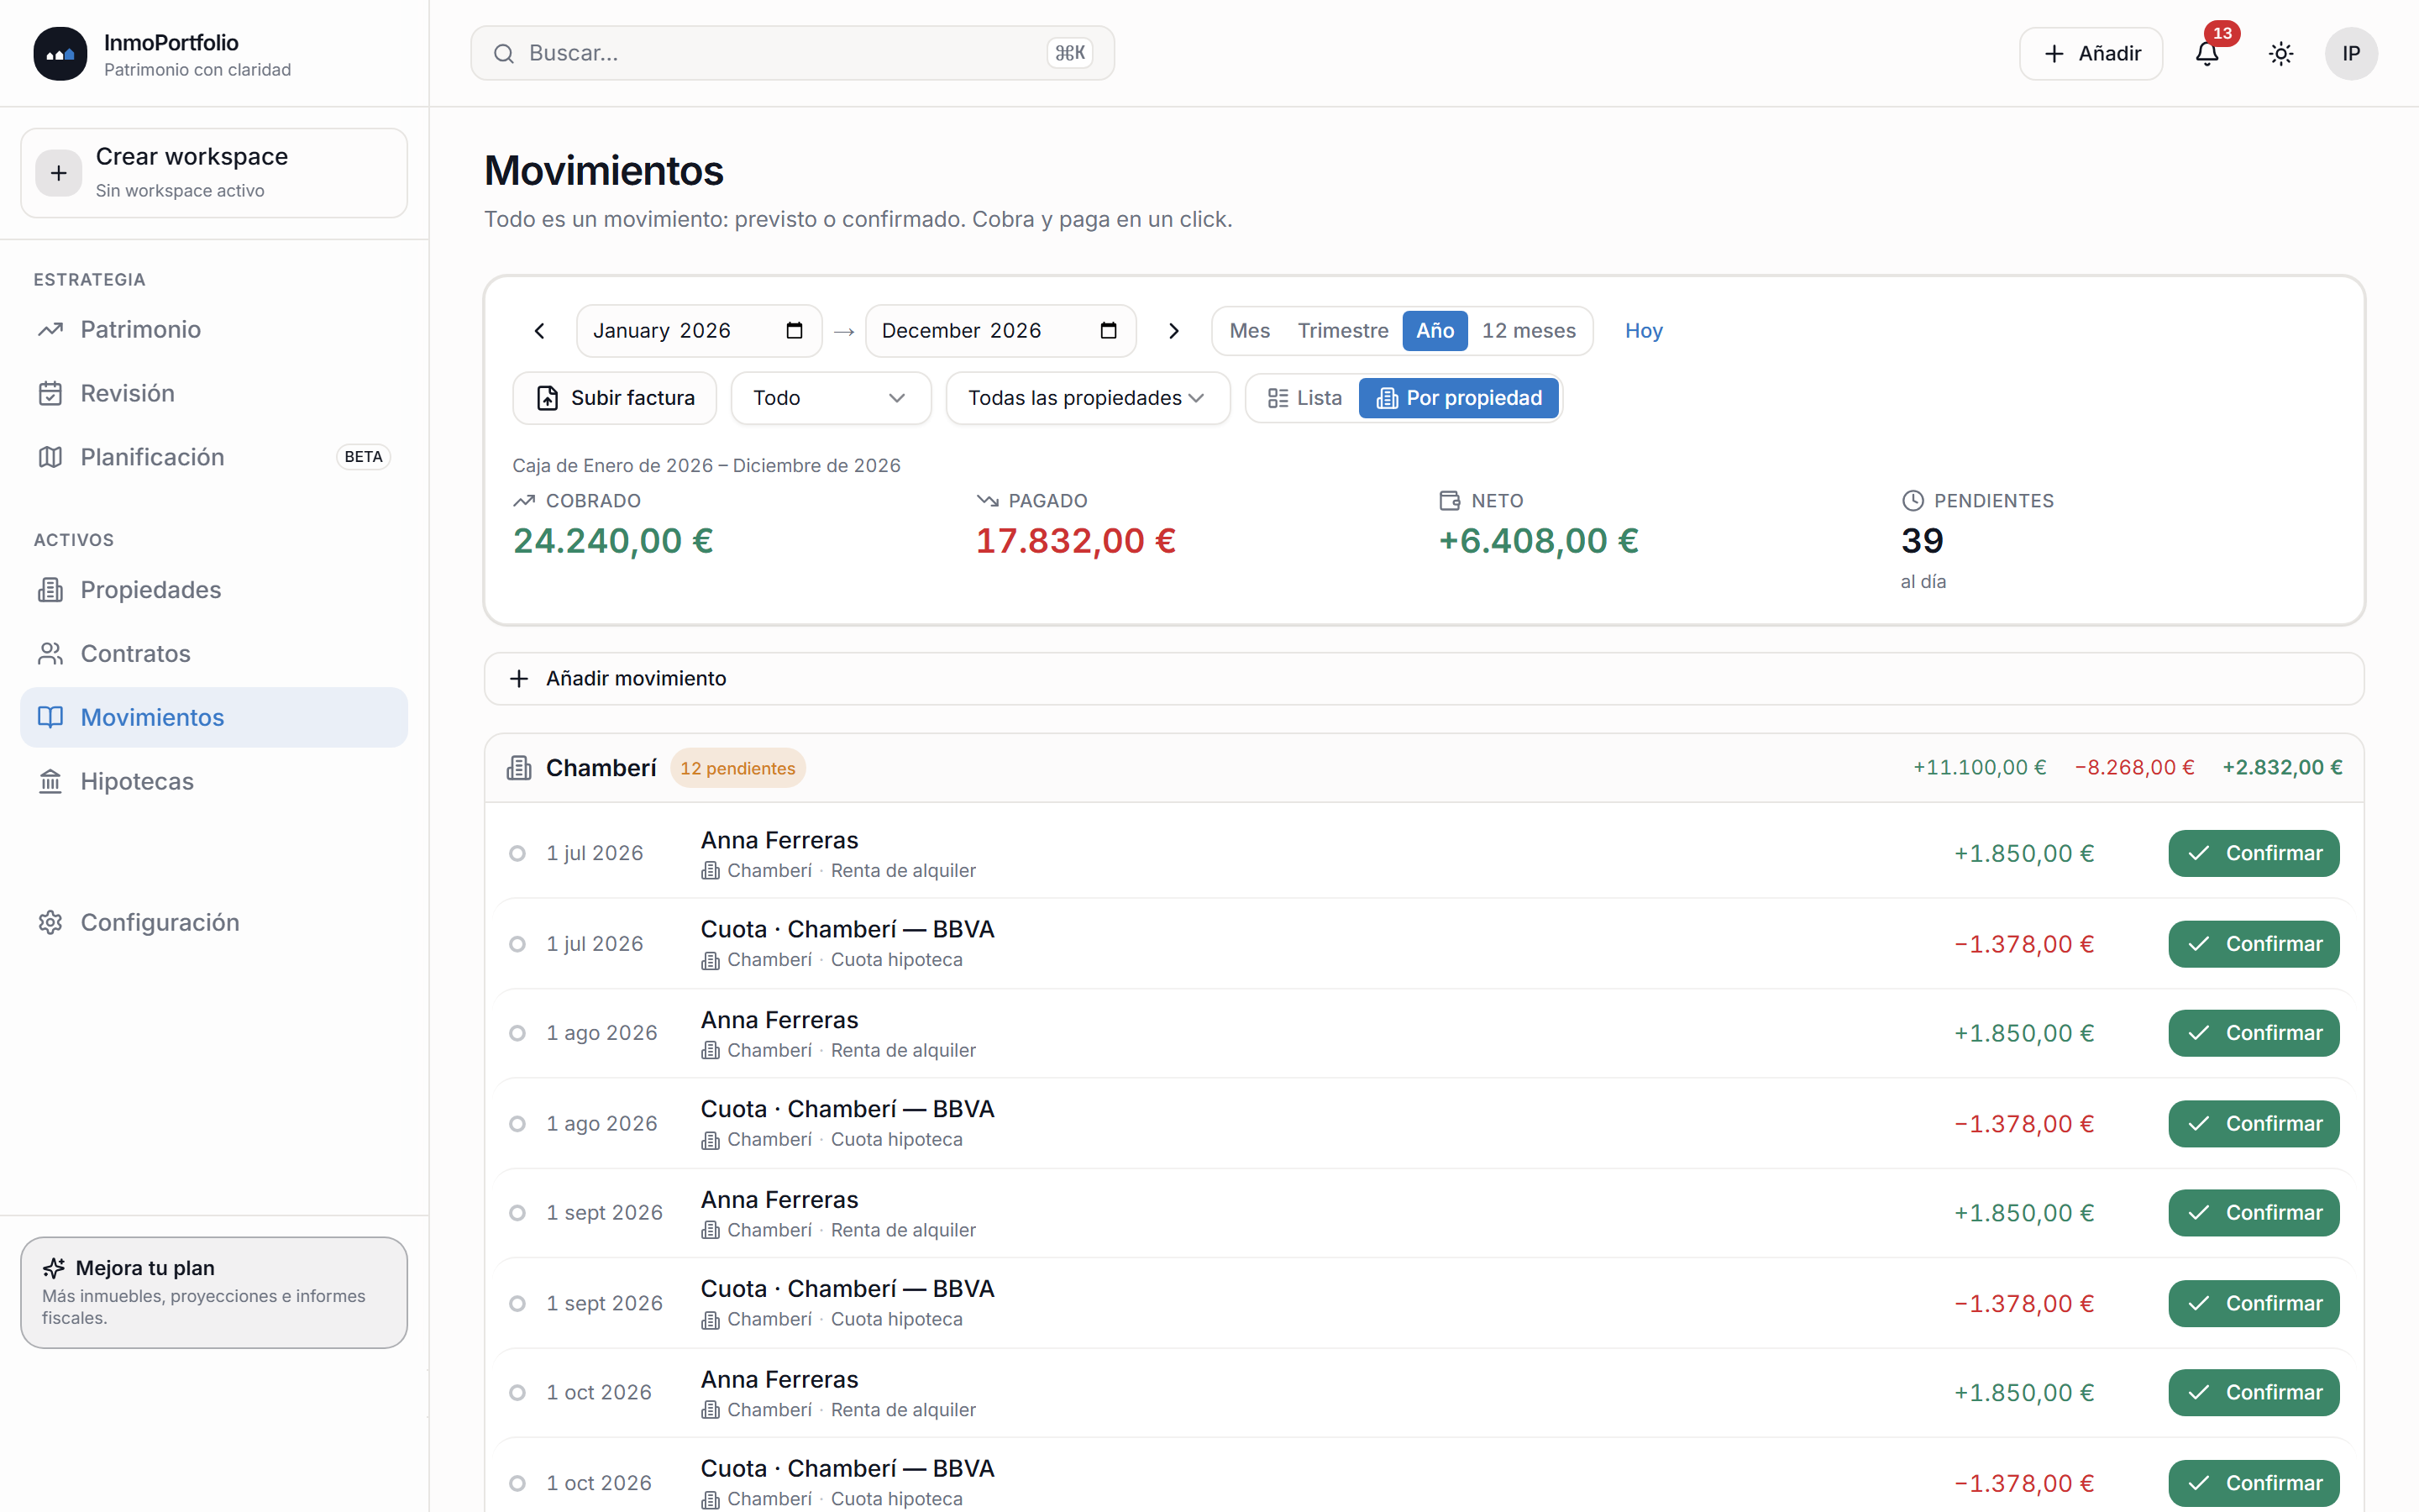
Task: Click the December 2026 end date field
Action: pyautogui.click(x=1000, y=330)
